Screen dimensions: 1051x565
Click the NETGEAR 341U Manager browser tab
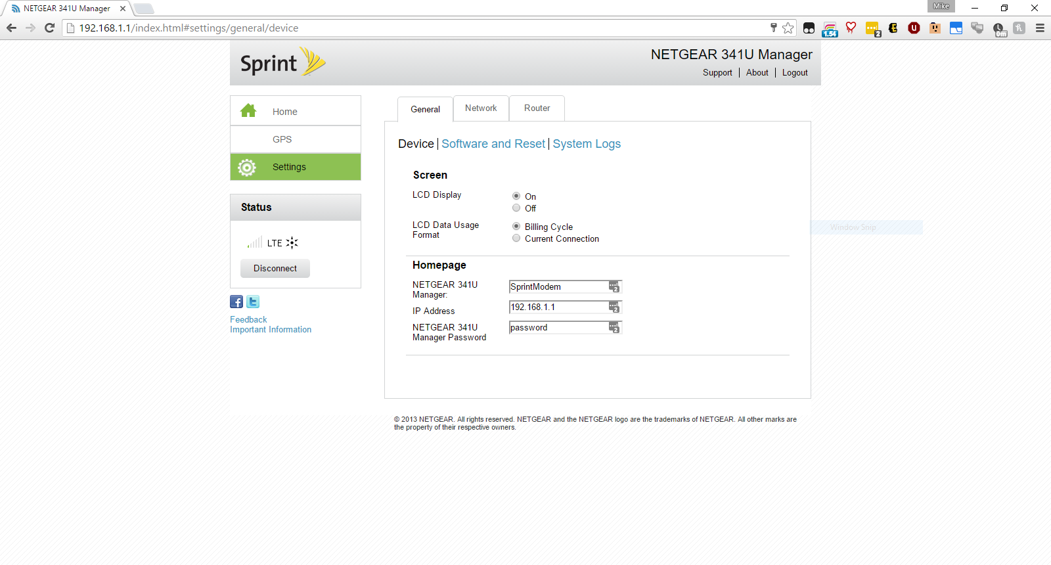tap(66, 9)
